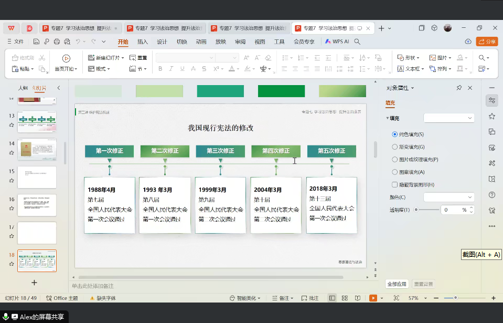Click the cloud upload icon
Viewport: 503px width, 323px height.
point(468,41)
